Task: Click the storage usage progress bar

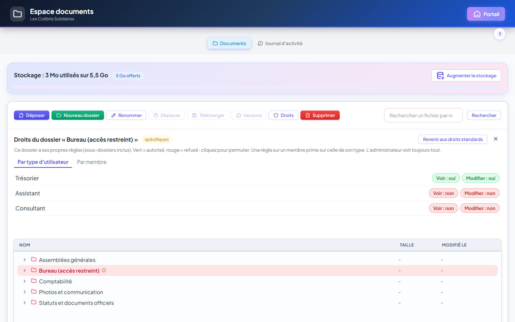Action: click(257, 87)
